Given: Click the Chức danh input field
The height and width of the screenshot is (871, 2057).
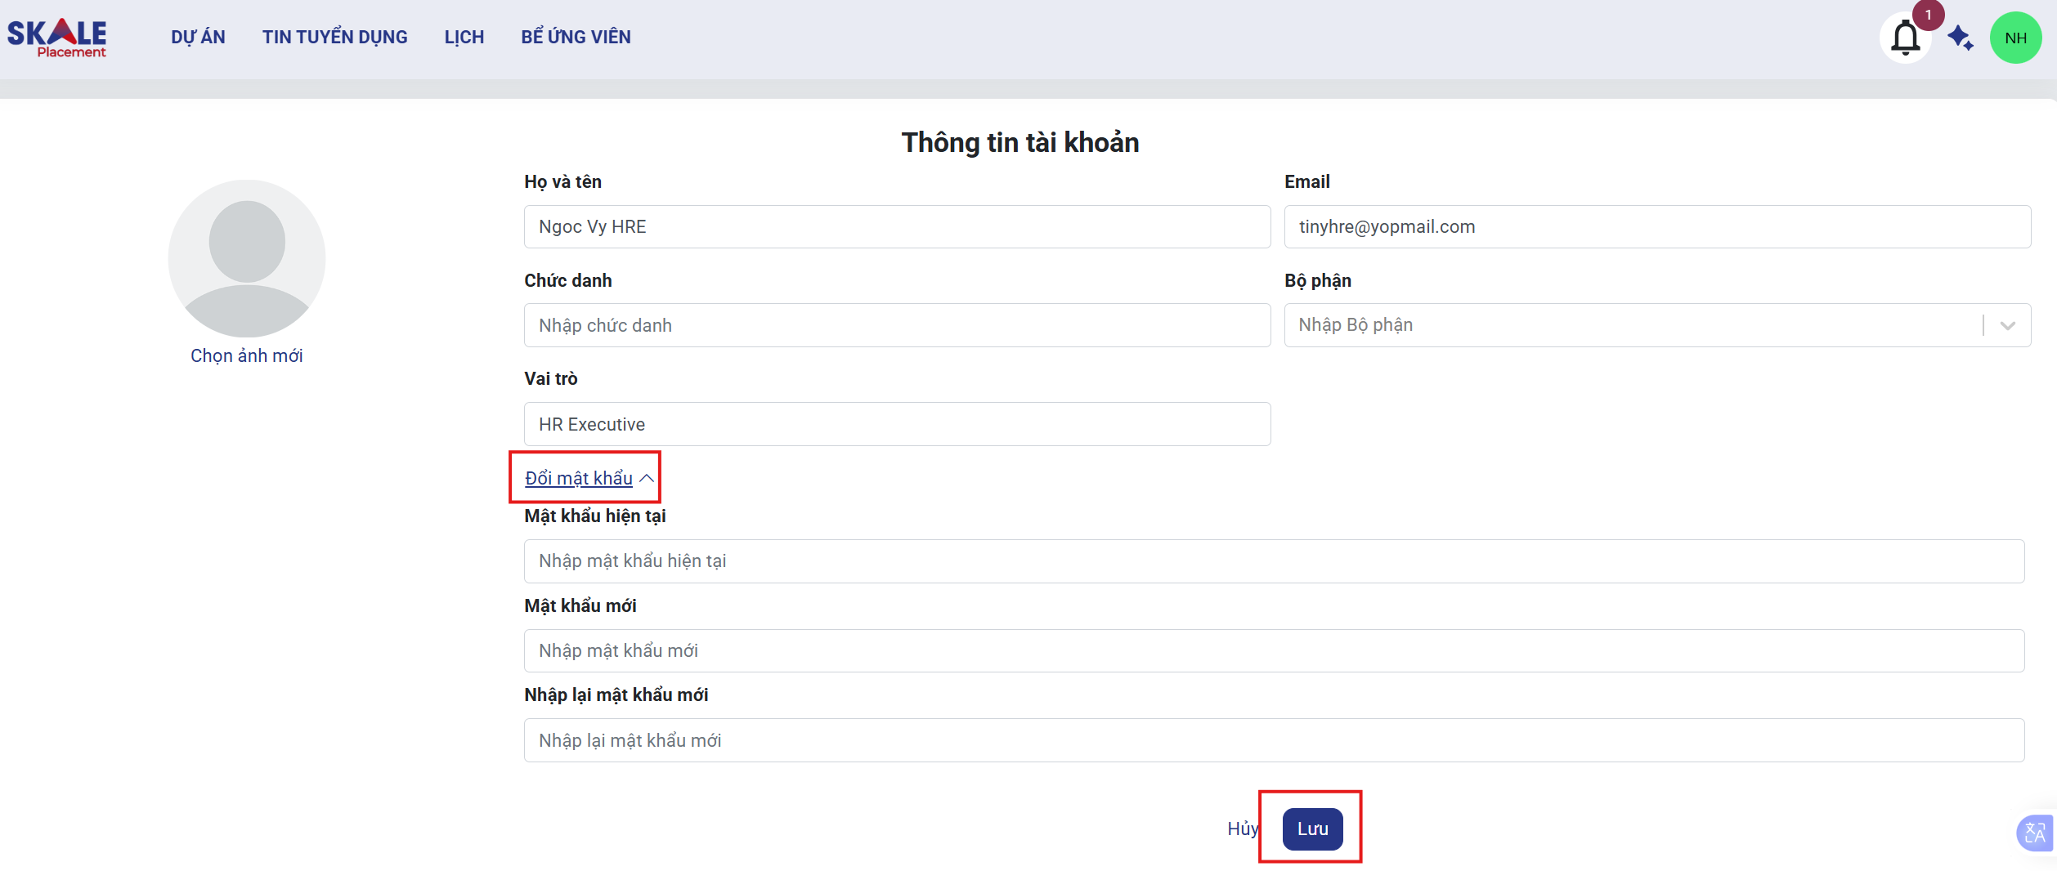Looking at the screenshot, I should (x=897, y=325).
